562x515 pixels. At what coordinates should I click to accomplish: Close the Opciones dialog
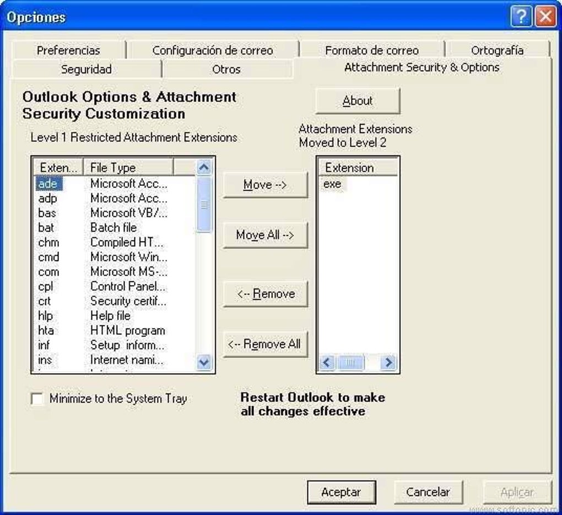click(545, 17)
